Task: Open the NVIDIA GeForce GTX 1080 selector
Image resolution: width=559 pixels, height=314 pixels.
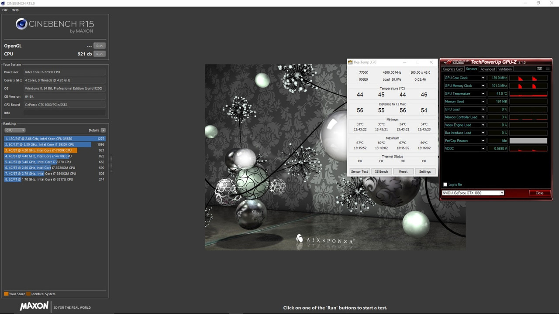Action: click(473, 193)
